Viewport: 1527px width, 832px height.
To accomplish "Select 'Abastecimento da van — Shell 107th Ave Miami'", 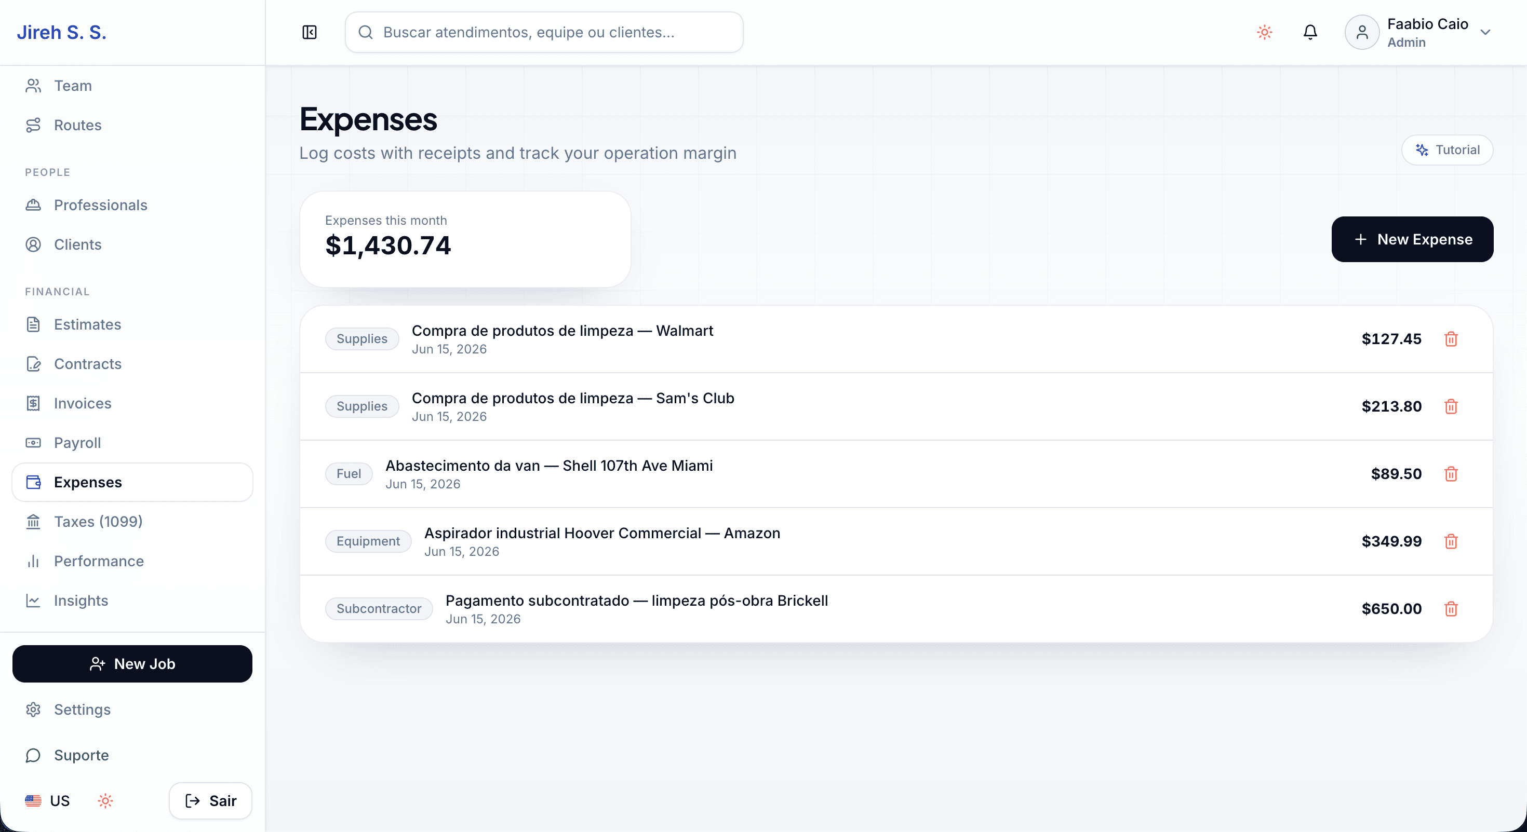I will 549,466.
